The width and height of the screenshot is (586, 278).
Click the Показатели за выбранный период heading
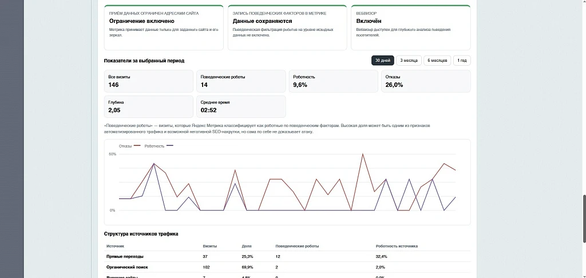pos(144,61)
